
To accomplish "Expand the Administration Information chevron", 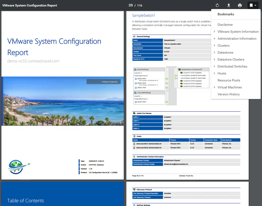I will (214, 39).
